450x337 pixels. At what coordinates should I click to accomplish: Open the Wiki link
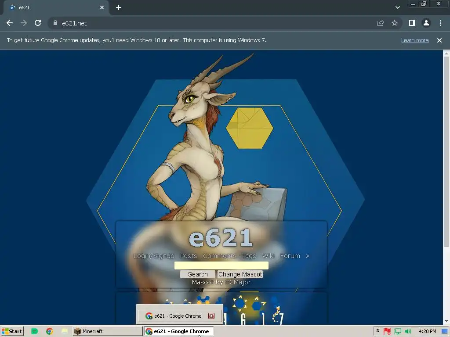[269, 256]
